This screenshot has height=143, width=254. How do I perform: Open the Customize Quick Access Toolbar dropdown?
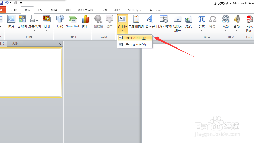point(21,3)
